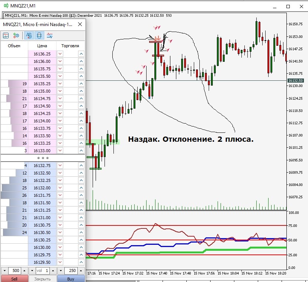The width and height of the screenshot is (308, 282).
Task: Click the 500 stop loss input field
Action: (x=15, y=270)
